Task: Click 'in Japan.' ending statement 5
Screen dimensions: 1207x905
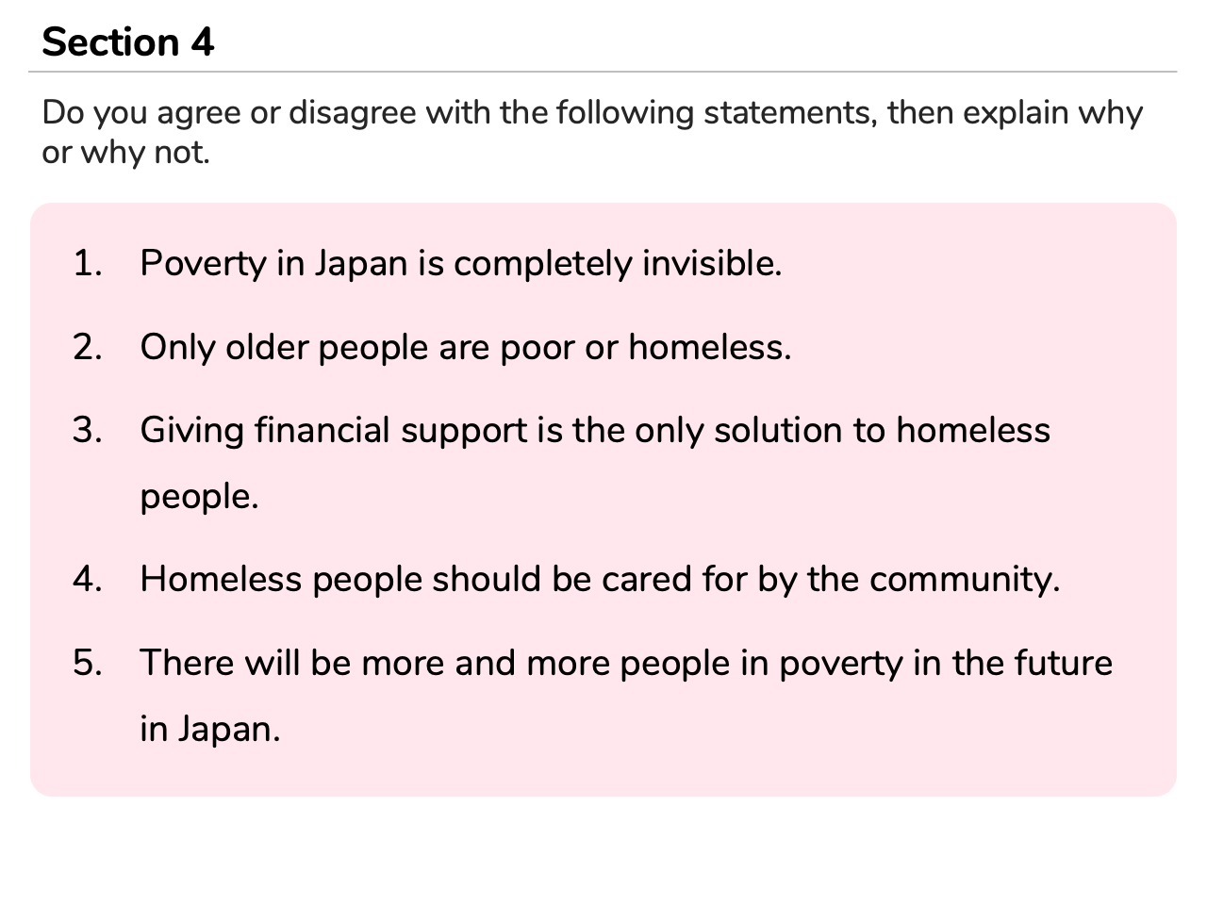Action: point(210,730)
